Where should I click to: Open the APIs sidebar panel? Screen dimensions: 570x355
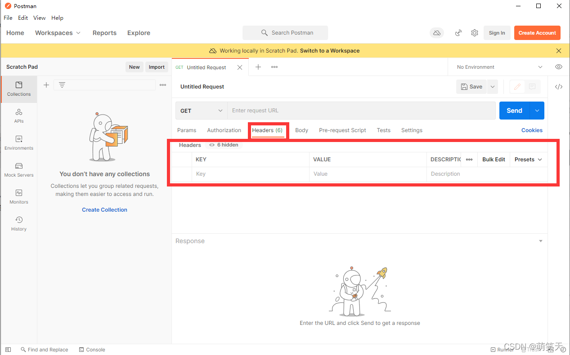pos(19,116)
